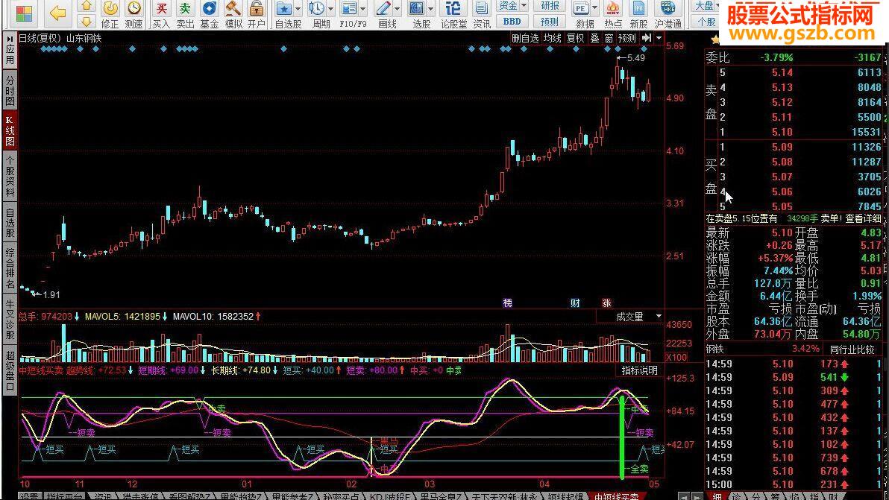Open the 研报 research reports button

(550, 6)
